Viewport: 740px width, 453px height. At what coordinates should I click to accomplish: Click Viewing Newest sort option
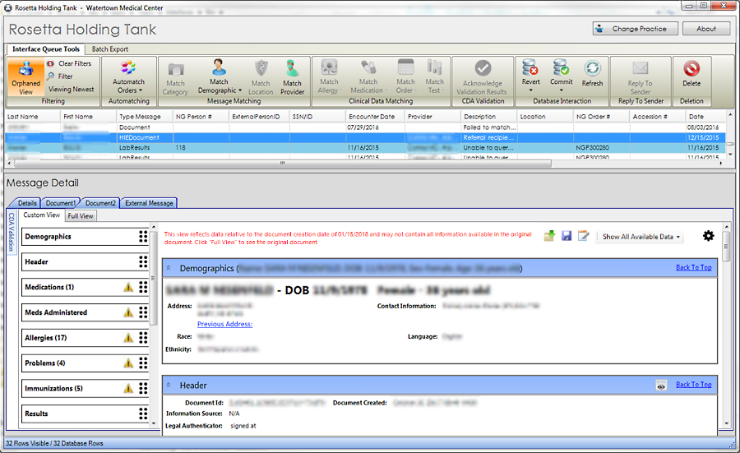71,89
